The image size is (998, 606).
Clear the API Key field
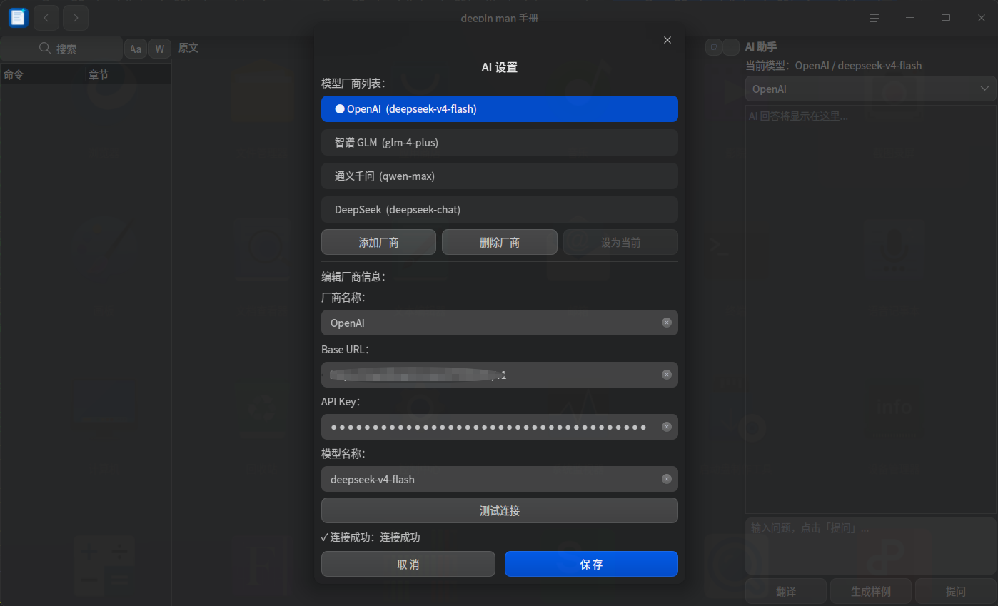coord(667,427)
